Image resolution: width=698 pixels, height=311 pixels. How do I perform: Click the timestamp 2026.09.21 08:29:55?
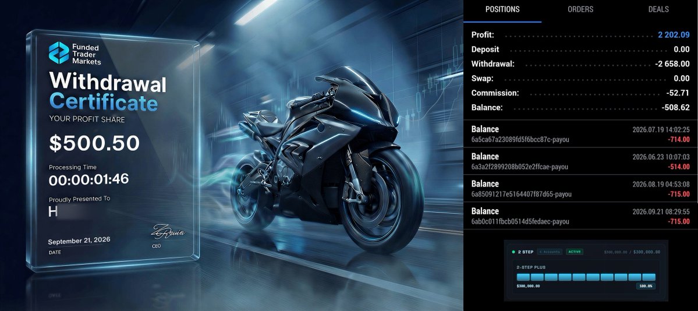[661, 211]
